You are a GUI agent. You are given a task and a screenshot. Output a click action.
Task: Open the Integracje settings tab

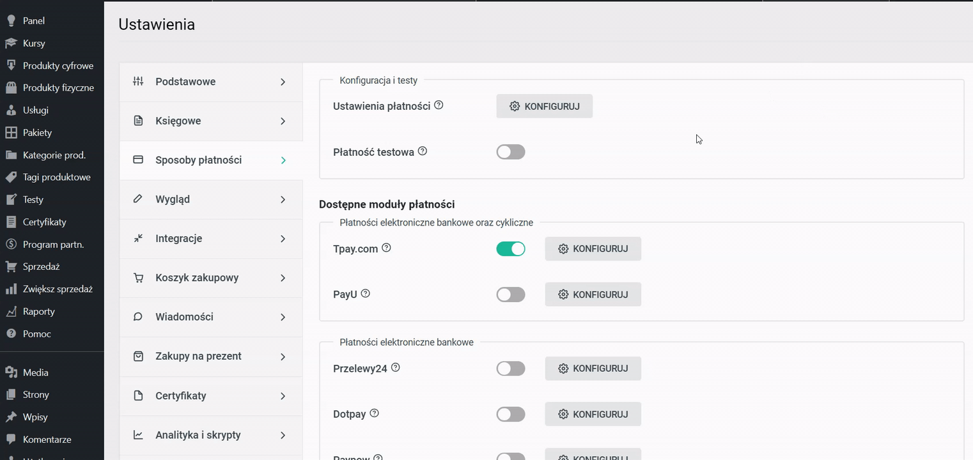211,238
